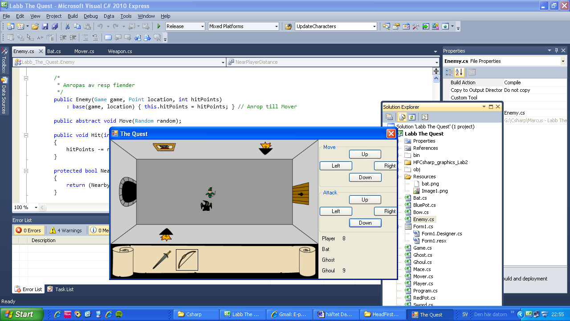Collapse the comment block outlining box
The width and height of the screenshot is (570, 321).
coord(26,78)
